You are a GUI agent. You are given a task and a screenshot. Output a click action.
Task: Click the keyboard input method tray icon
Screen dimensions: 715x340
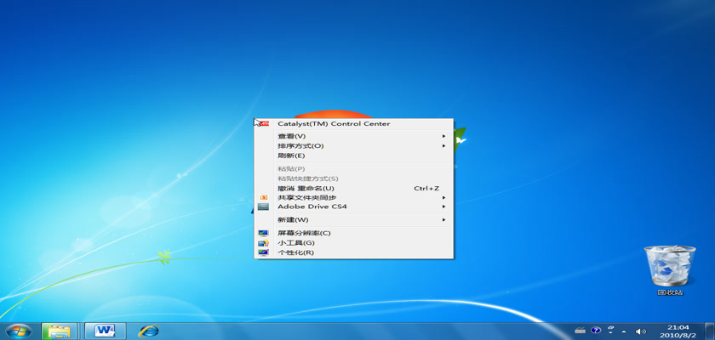[x=581, y=331]
